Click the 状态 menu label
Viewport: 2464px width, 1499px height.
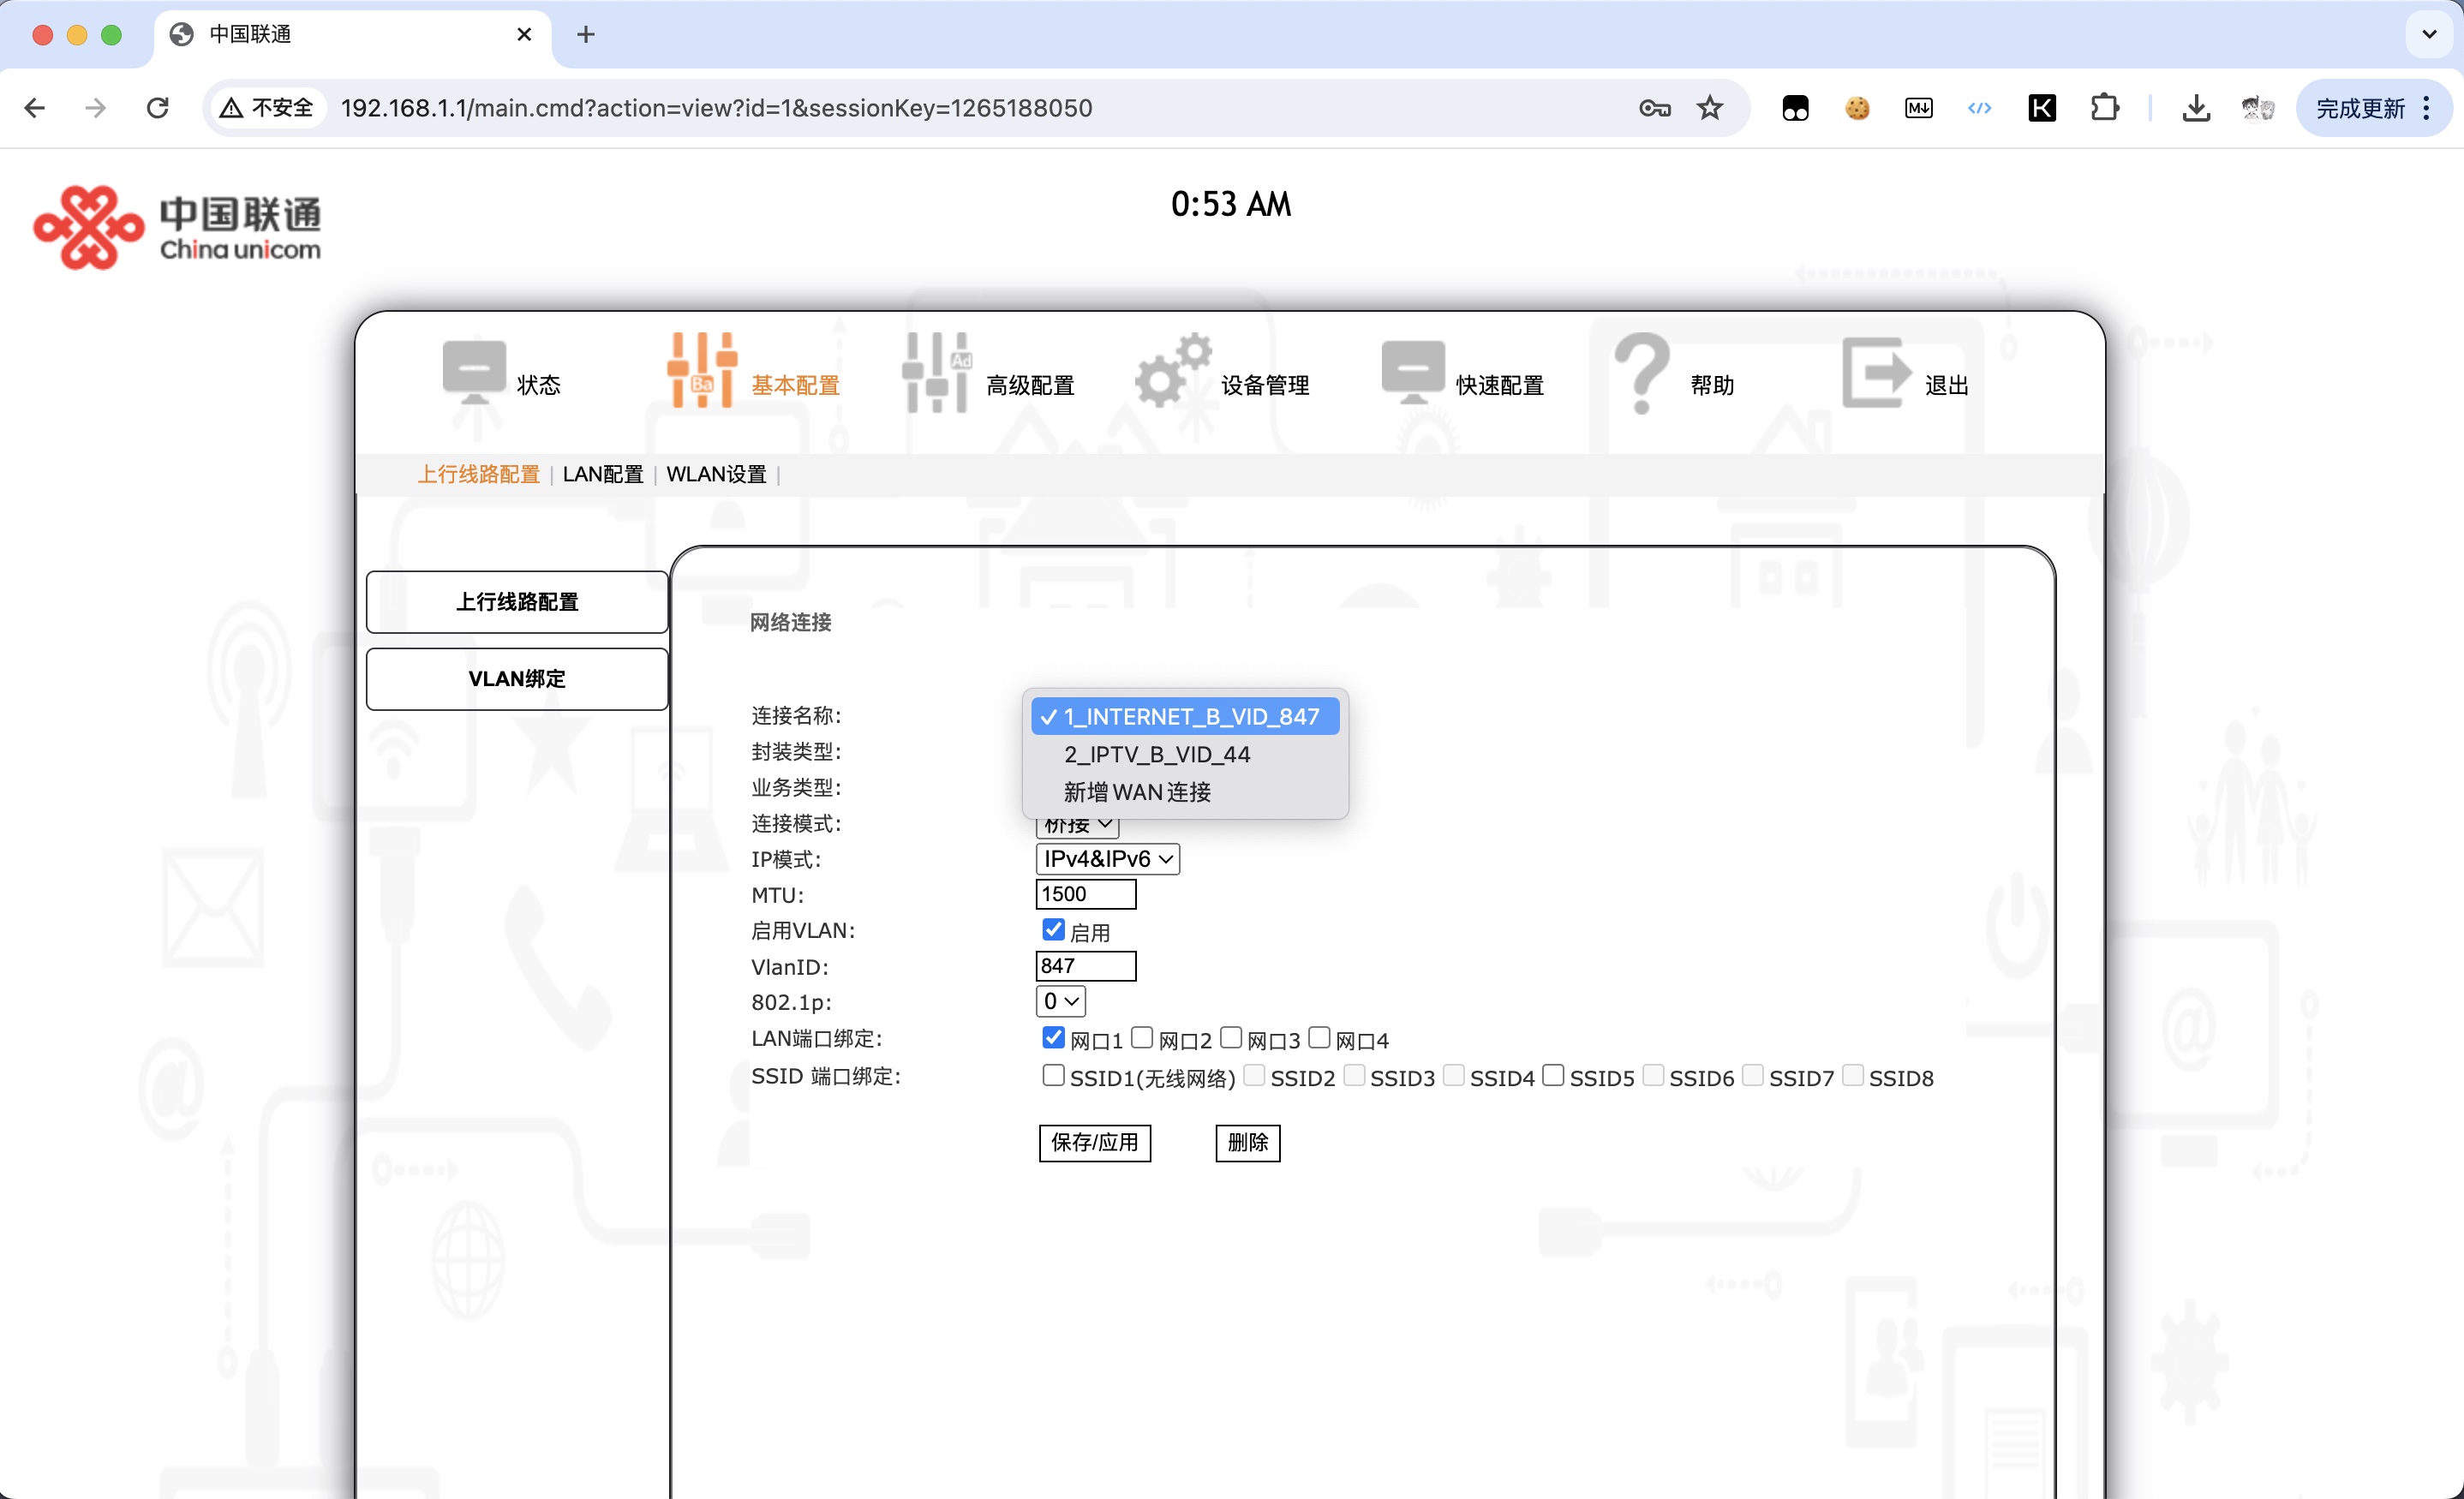(538, 385)
